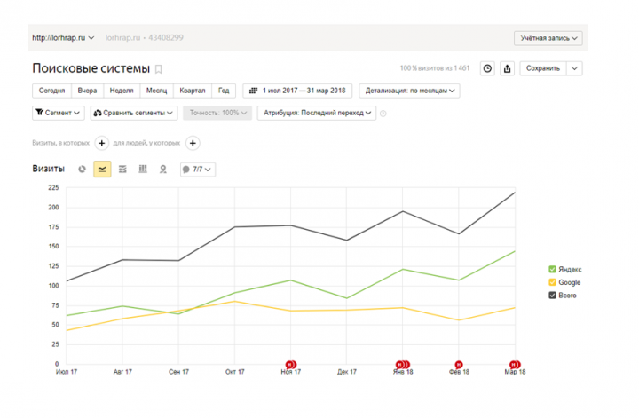The height and width of the screenshot is (418, 639).
Task: Select the Неделя period tab
Action: (122, 91)
